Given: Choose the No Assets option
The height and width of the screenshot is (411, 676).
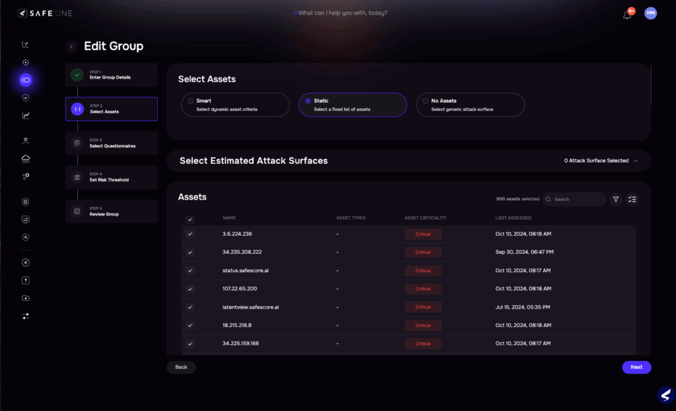Looking at the screenshot, I should pyautogui.click(x=470, y=104).
